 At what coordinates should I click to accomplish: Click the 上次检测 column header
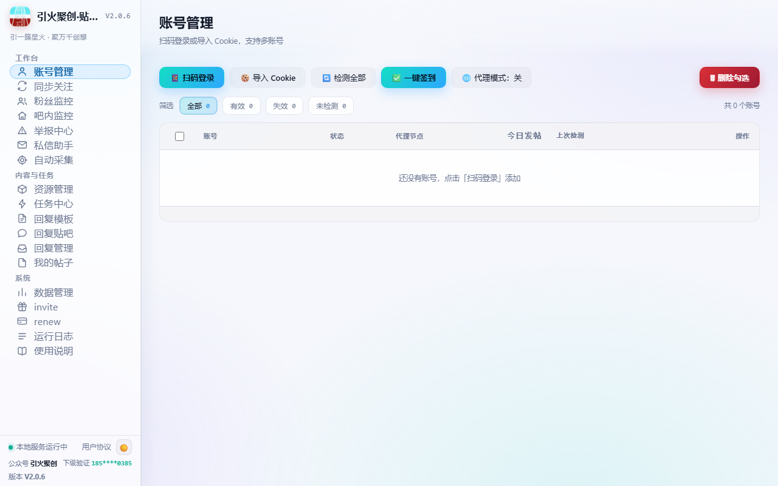pos(570,136)
